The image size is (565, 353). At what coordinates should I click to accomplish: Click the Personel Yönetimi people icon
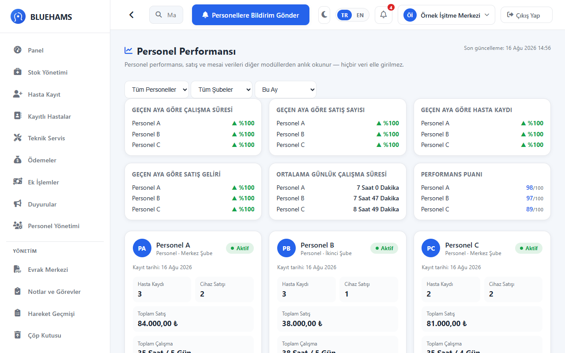point(18,225)
